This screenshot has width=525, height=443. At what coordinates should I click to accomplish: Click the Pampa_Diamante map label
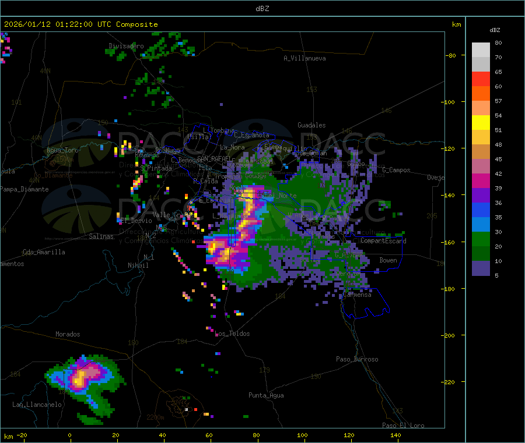point(24,189)
